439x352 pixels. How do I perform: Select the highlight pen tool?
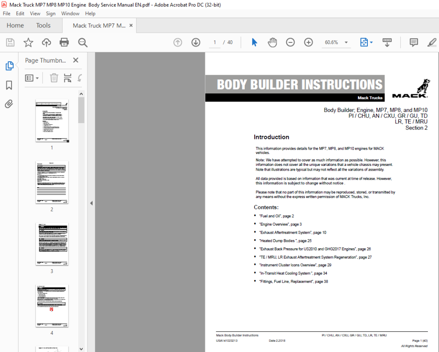pos(432,42)
